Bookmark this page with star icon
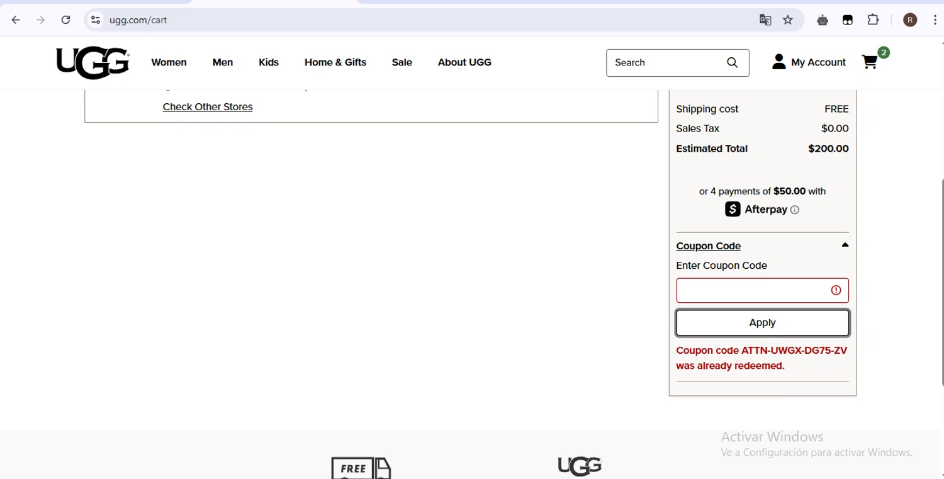Screen dimensions: 944x479 (788, 20)
